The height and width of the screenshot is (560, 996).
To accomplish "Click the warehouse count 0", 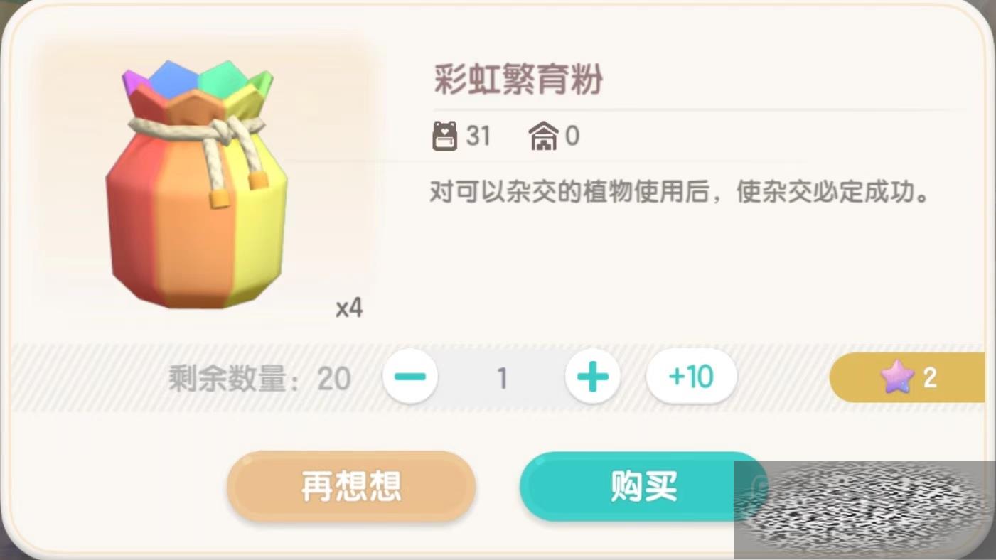I will pyautogui.click(x=572, y=136).
